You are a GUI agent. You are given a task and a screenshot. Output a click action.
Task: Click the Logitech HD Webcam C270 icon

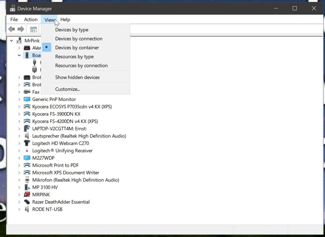pos(27,143)
